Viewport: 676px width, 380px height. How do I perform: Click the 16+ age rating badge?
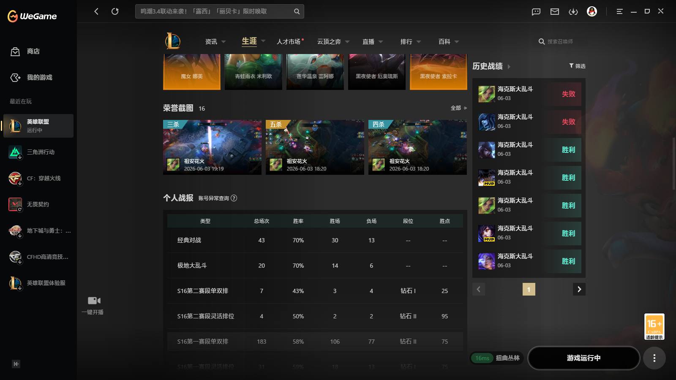(654, 326)
